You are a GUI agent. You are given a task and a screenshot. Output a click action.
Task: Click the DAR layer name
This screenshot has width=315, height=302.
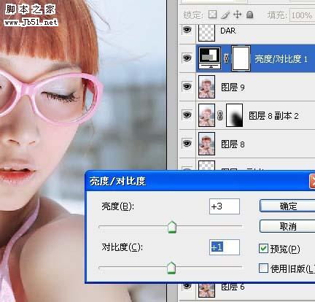coord(227,31)
